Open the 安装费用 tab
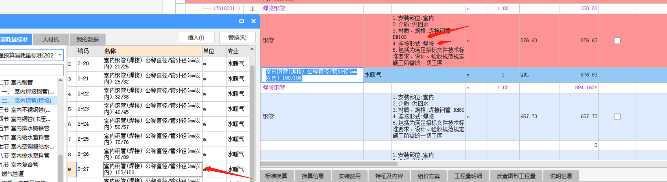 coord(350,176)
